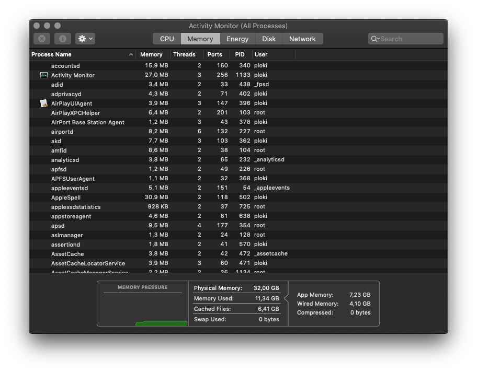Select the appleeventsd process row

(x=238, y=188)
